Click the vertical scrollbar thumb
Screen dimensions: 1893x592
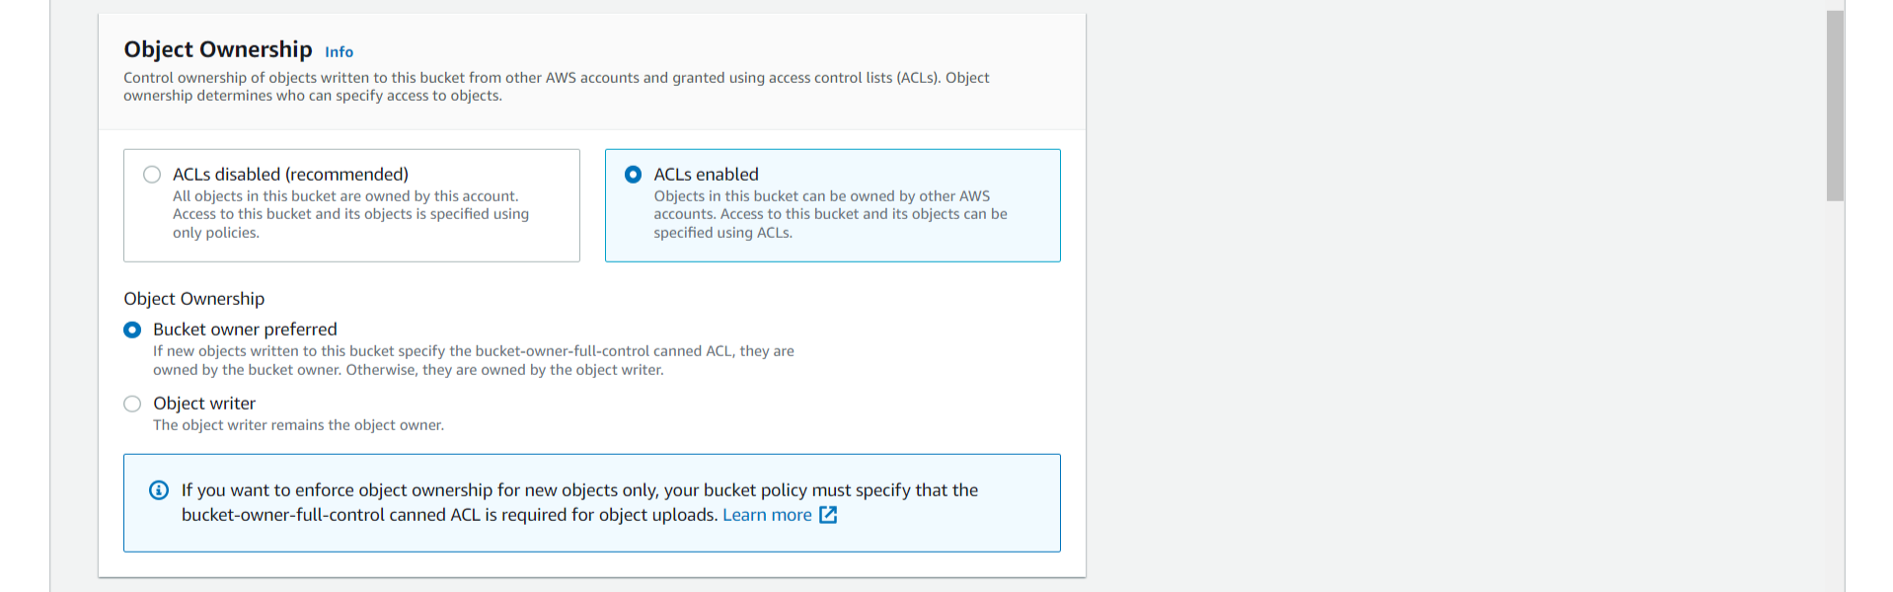pyautogui.click(x=1835, y=106)
